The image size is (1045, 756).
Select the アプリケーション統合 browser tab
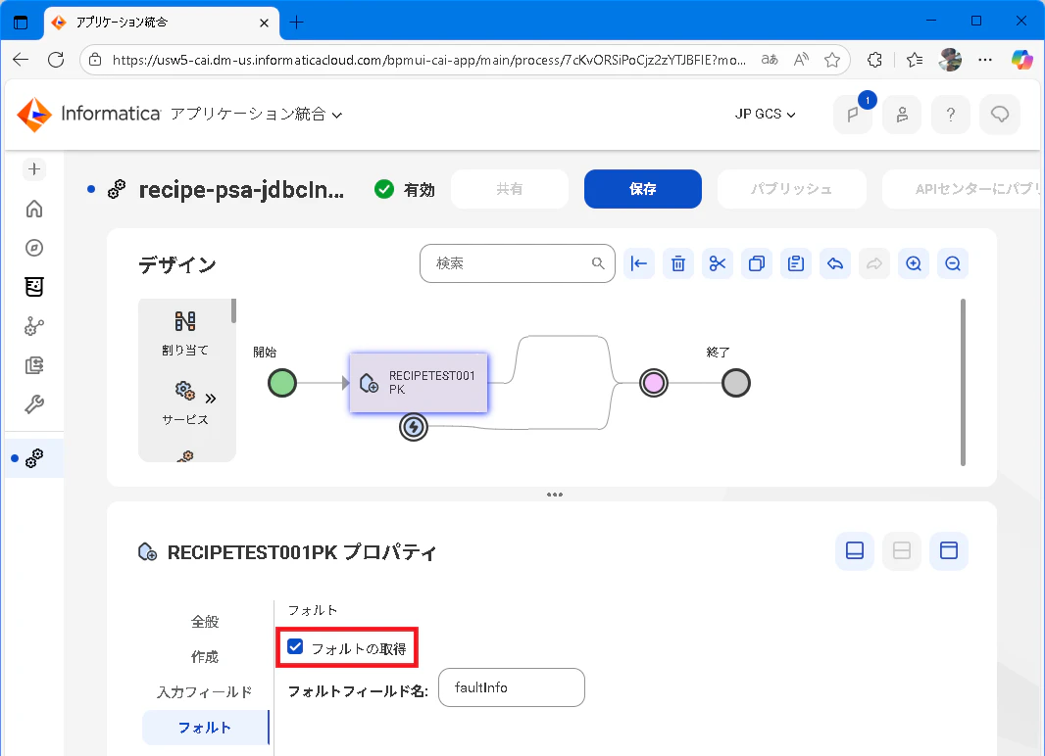point(162,23)
